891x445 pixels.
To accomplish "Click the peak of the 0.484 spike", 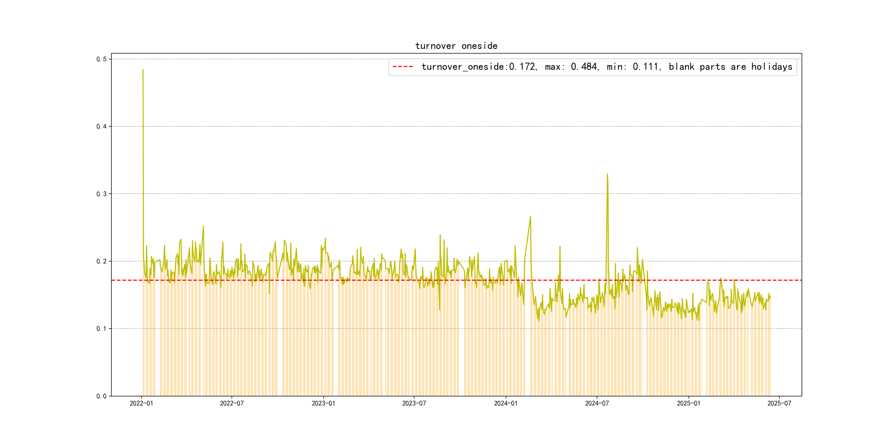I will click(143, 70).
